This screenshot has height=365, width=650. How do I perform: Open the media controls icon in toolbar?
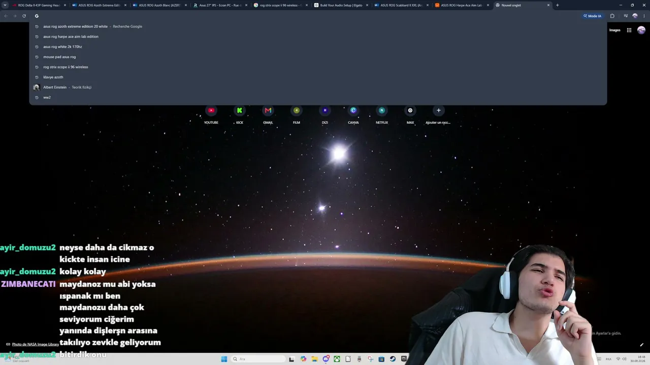coord(626,16)
